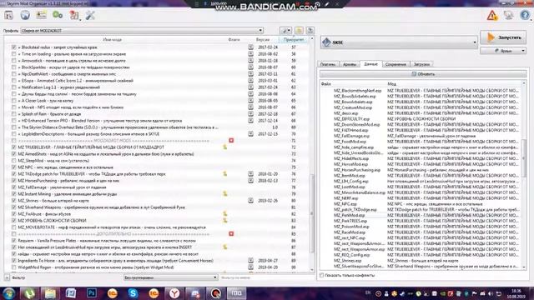Sort mods by the Версия column header
This screenshot has width=534, height=300.
tap(263, 40)
